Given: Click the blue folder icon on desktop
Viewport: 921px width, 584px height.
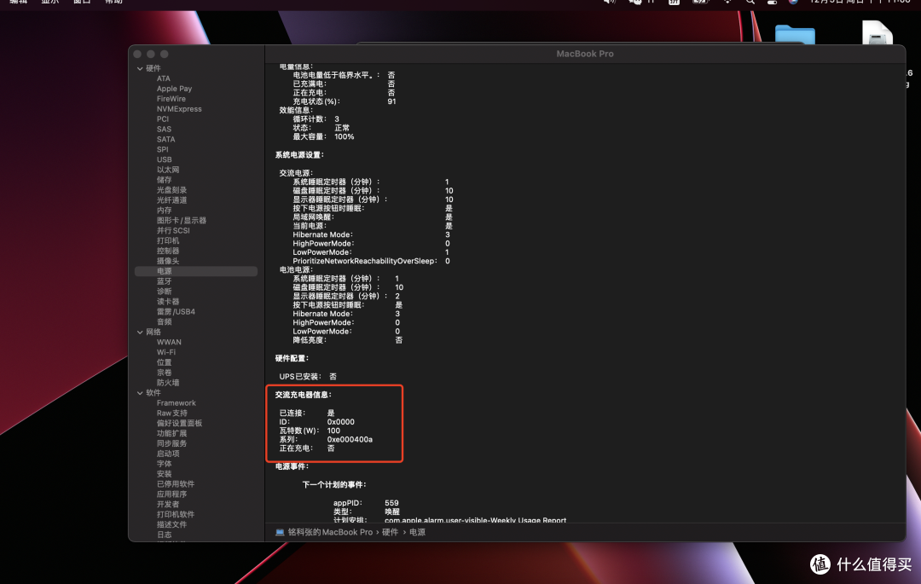Looking at the screenshot, I should pyautogui.click(x=795, y=34).
